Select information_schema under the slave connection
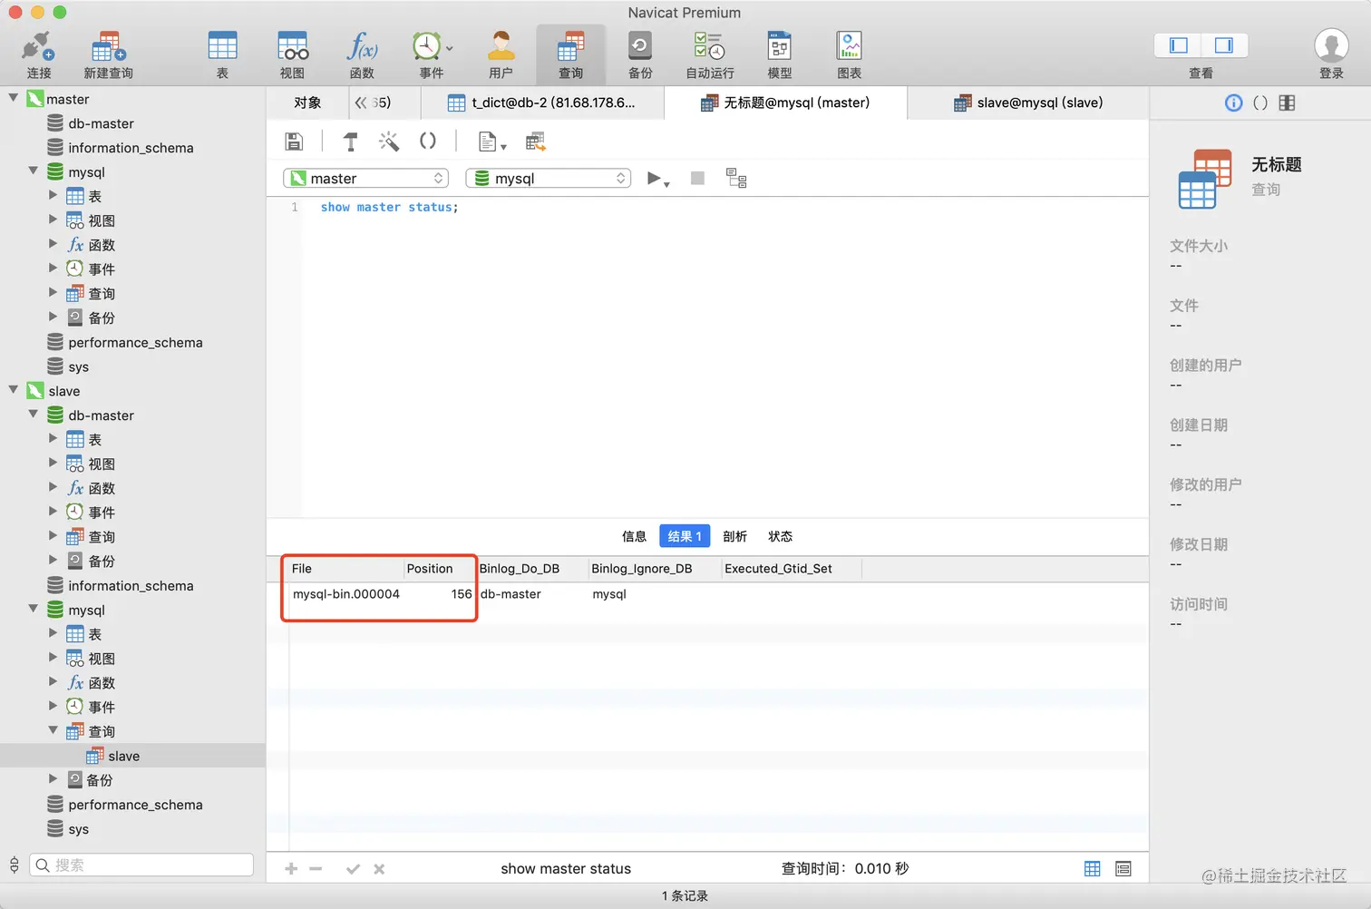This screenshot has width=1371, height=909. [x=132, y=585]
